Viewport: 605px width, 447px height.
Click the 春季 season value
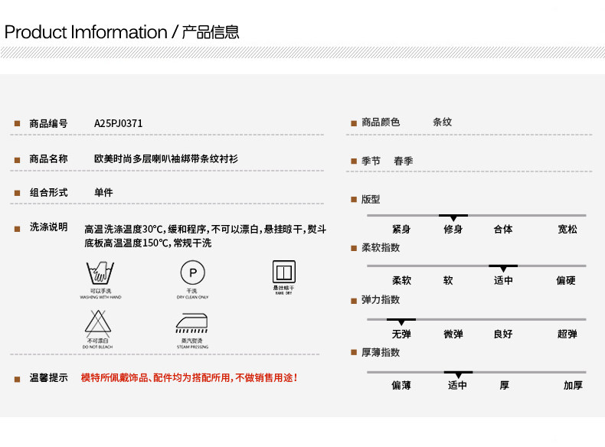pyautogui.click(x=403, y=161)
